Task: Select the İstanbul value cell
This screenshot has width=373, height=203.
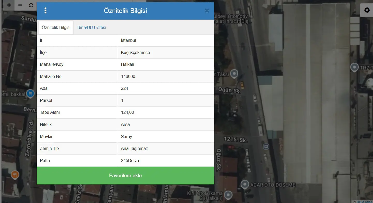Action: (166, 40)
